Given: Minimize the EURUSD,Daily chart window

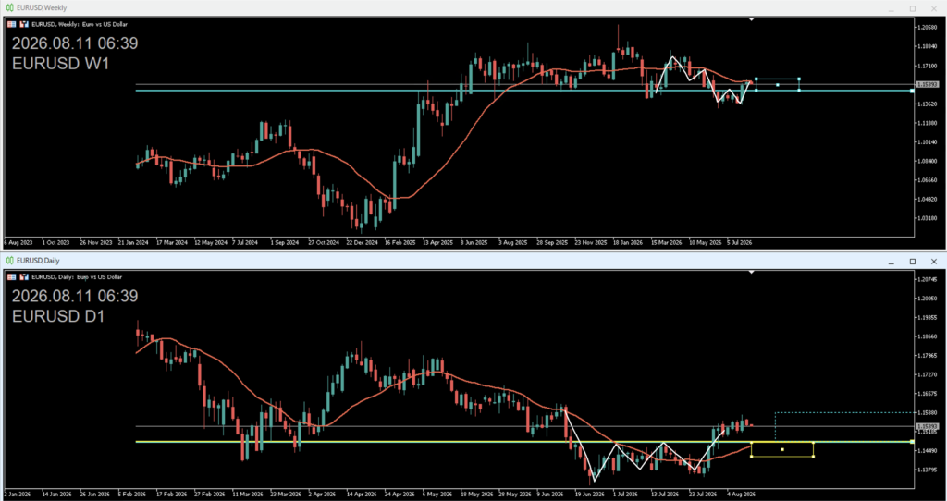Looking at the screenshot, I should coord(891,262).
